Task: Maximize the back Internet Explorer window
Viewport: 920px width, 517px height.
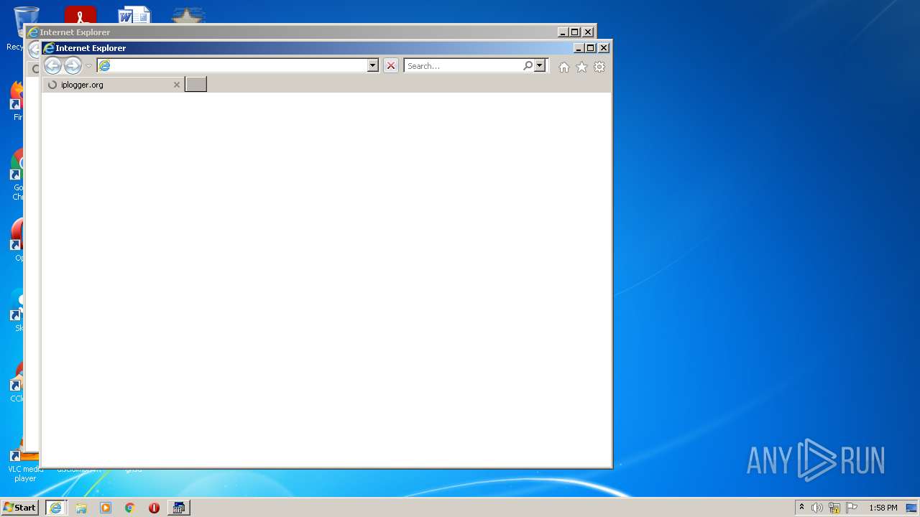Action: pos(575,32)
